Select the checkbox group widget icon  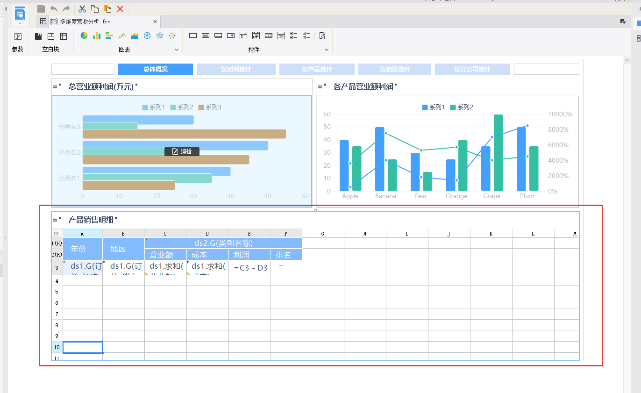pyautogui.click(x=306, y=36)
